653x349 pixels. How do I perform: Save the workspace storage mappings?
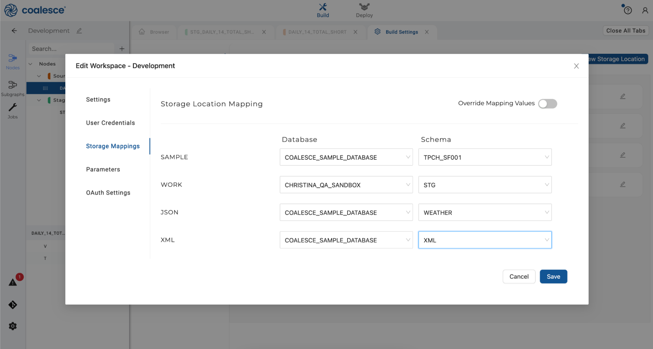pos(553,277)
